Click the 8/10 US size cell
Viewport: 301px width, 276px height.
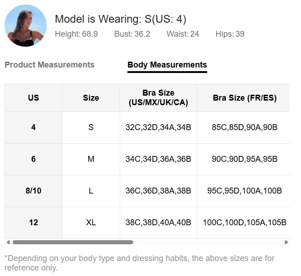point(34,191)
